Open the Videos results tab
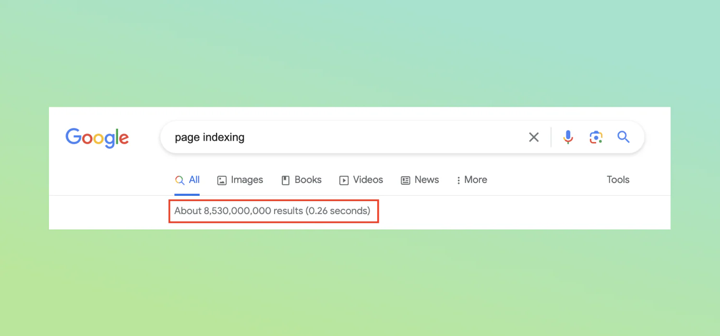 (x=367, y=180)
